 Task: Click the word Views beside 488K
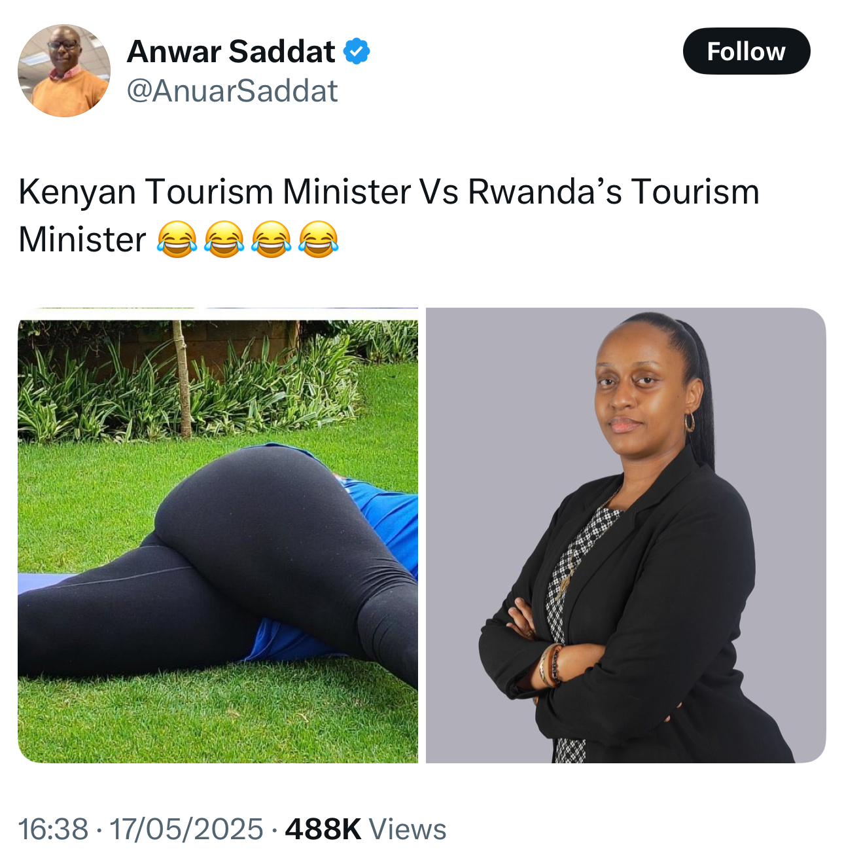408,829
